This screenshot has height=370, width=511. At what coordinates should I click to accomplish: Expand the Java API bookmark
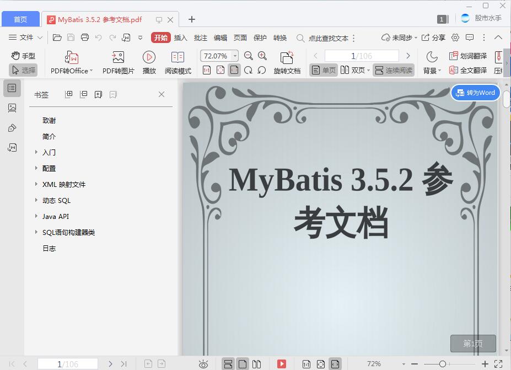coord(36,216)
